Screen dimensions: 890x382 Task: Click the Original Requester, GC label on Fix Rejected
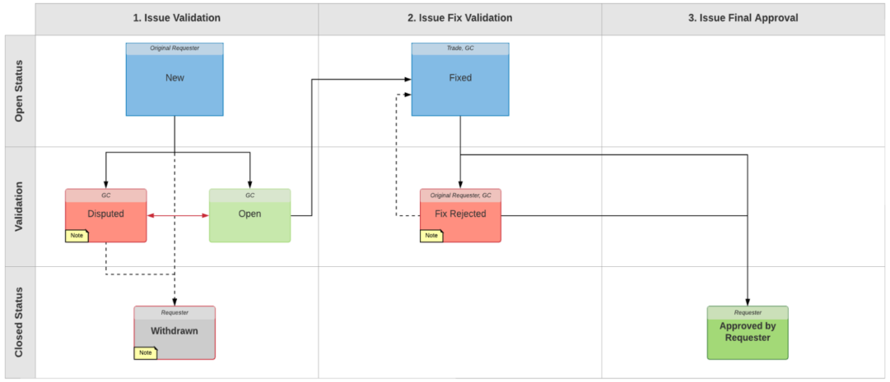click(460, 196)
